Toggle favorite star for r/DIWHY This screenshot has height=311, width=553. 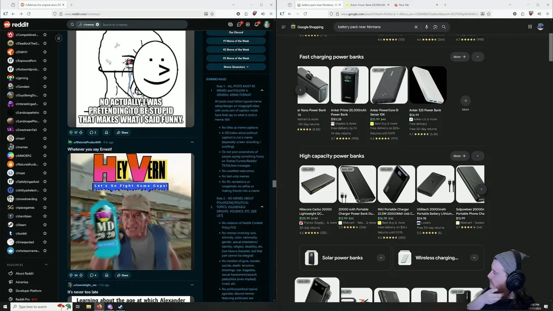(45, 52)
